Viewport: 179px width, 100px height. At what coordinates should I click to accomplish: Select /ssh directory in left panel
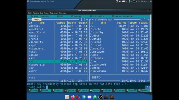click(x=58, y=58)
